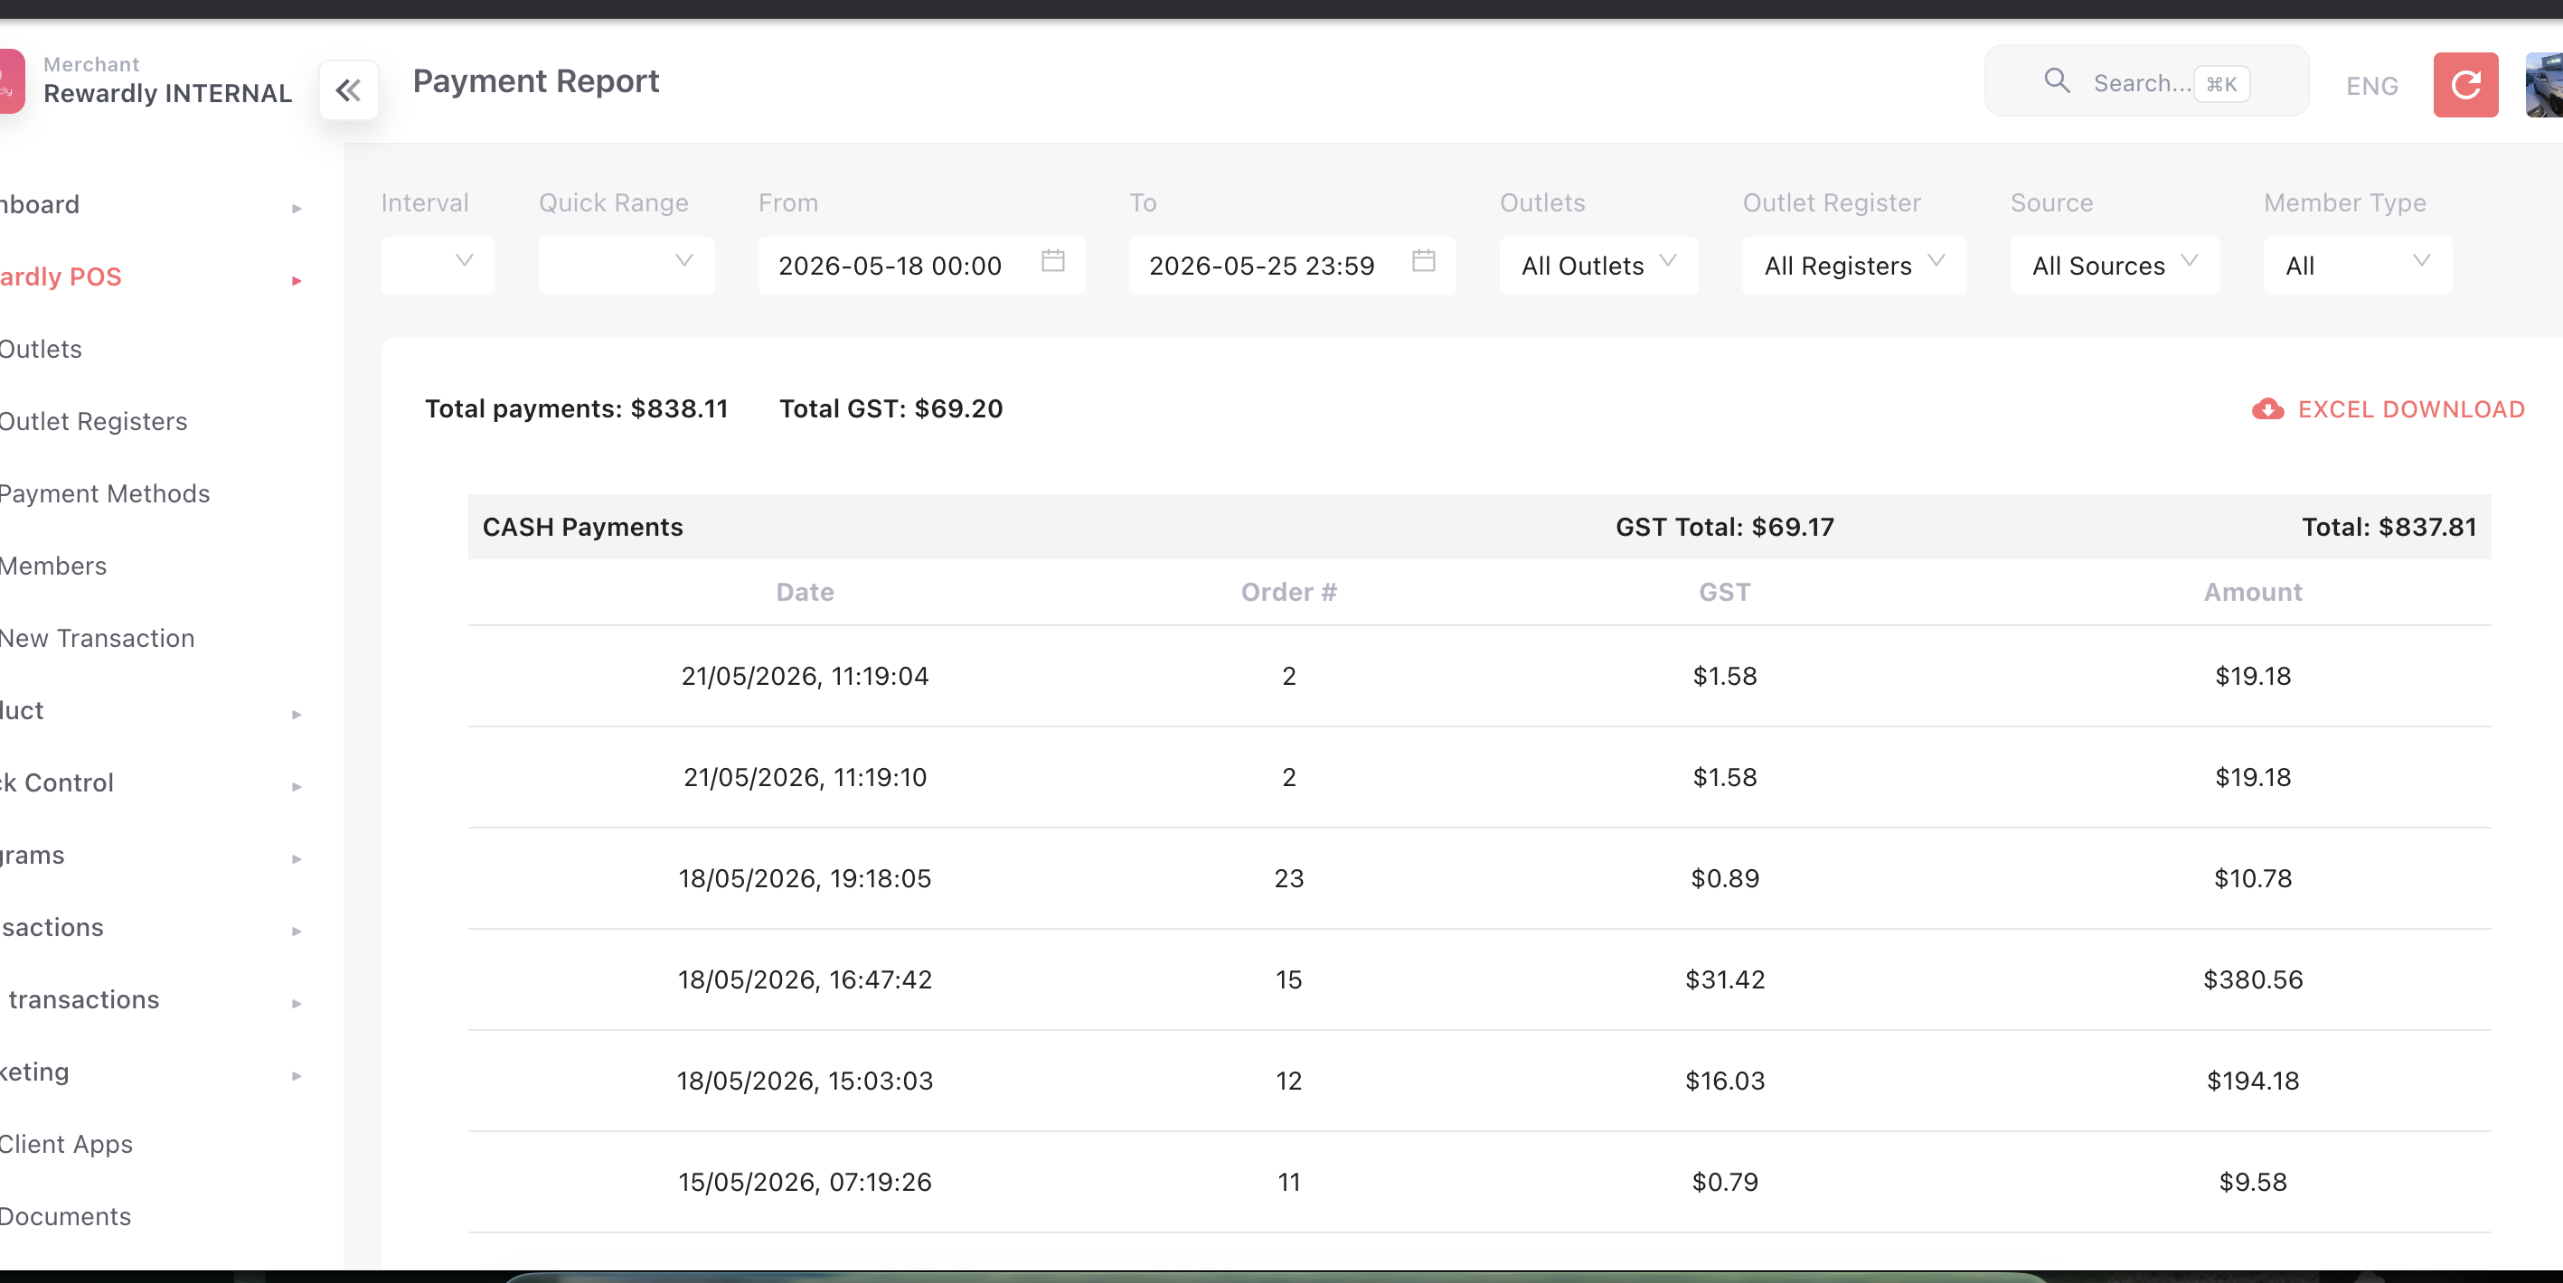Screen dimensions: 2563x1283
Task: Click order number 11
Action: [1288, 1182]
